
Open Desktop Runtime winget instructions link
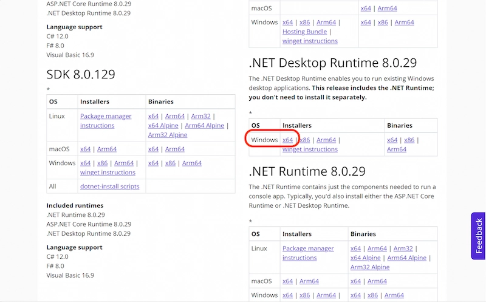(310, 149)
